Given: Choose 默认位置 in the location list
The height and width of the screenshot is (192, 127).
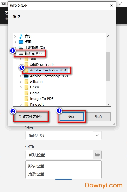Looking at the screenshot, I should 36,166.
